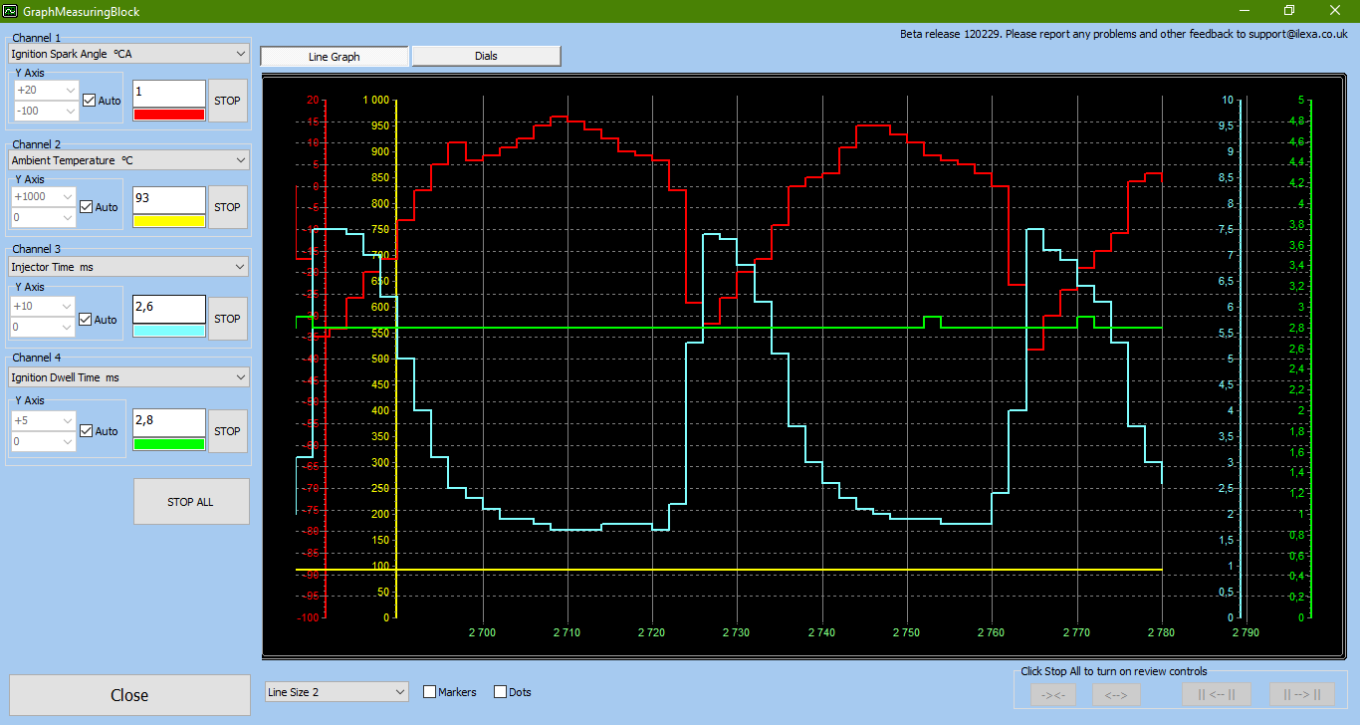
Task: Click the red Channel 1 color swatch
Action: point(169,115)
